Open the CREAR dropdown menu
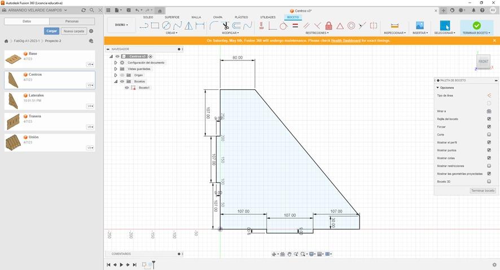 pyautogui.click(x=172, y=33)
